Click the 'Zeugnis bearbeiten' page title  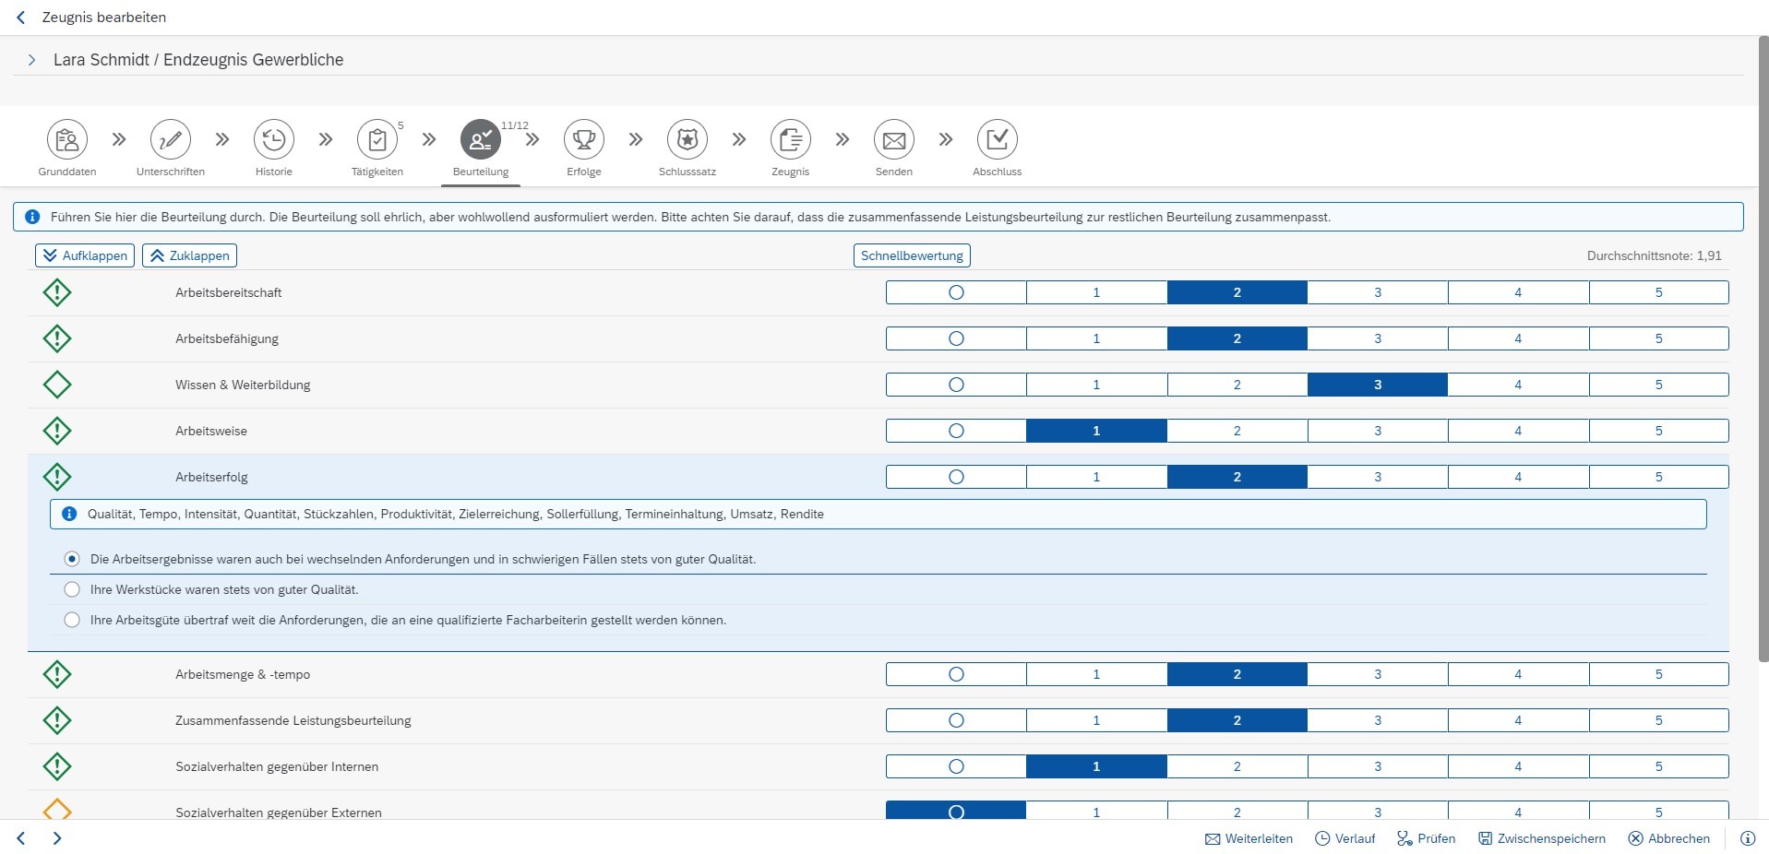pyautogui.click(x=104, y=18)
